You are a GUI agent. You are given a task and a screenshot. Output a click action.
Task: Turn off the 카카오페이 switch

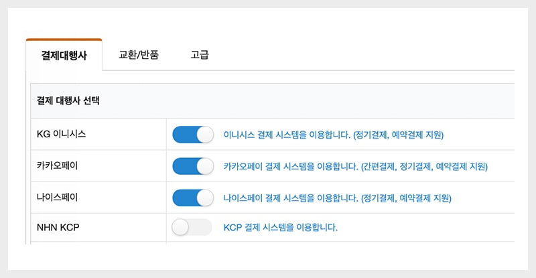point(192,165)
